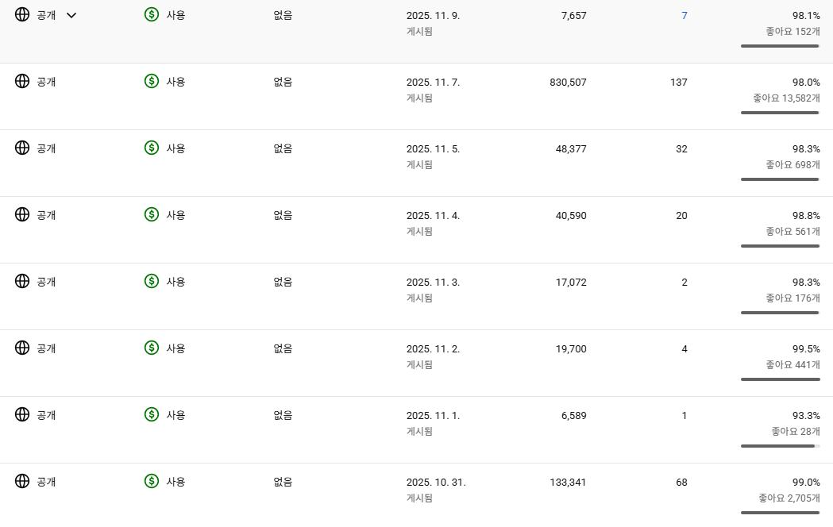833x527 pixels.
Task: Click the 사용 monetization label in the 11. 3. row
Action: (175, 282)
